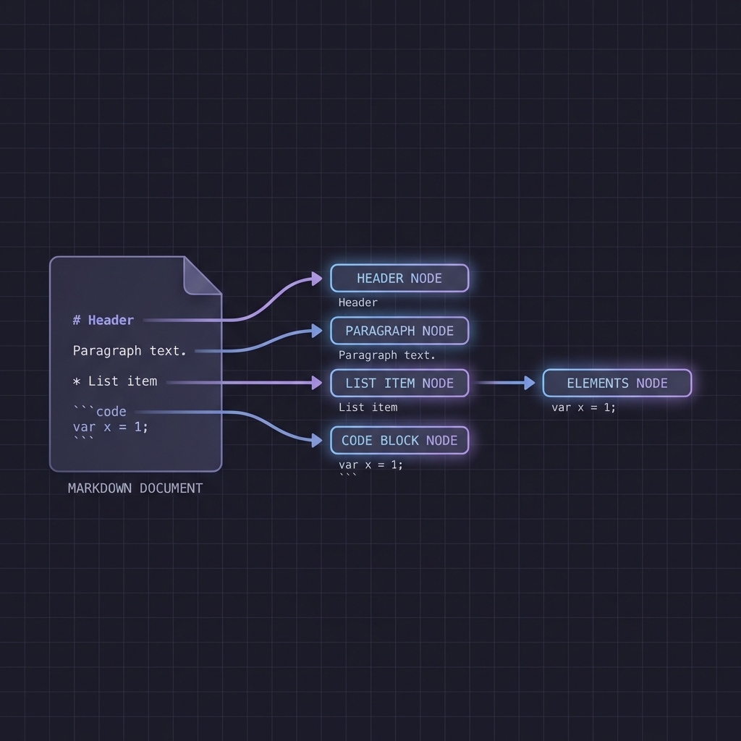
Task: Click the "```code" fence line in document
Action: tap(100, 411)
